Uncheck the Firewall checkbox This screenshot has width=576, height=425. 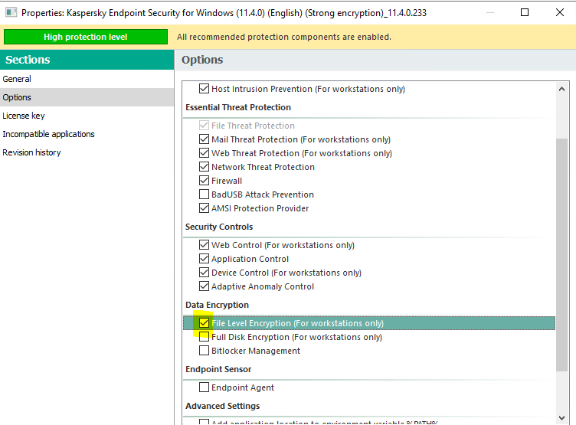click(204, 181)
